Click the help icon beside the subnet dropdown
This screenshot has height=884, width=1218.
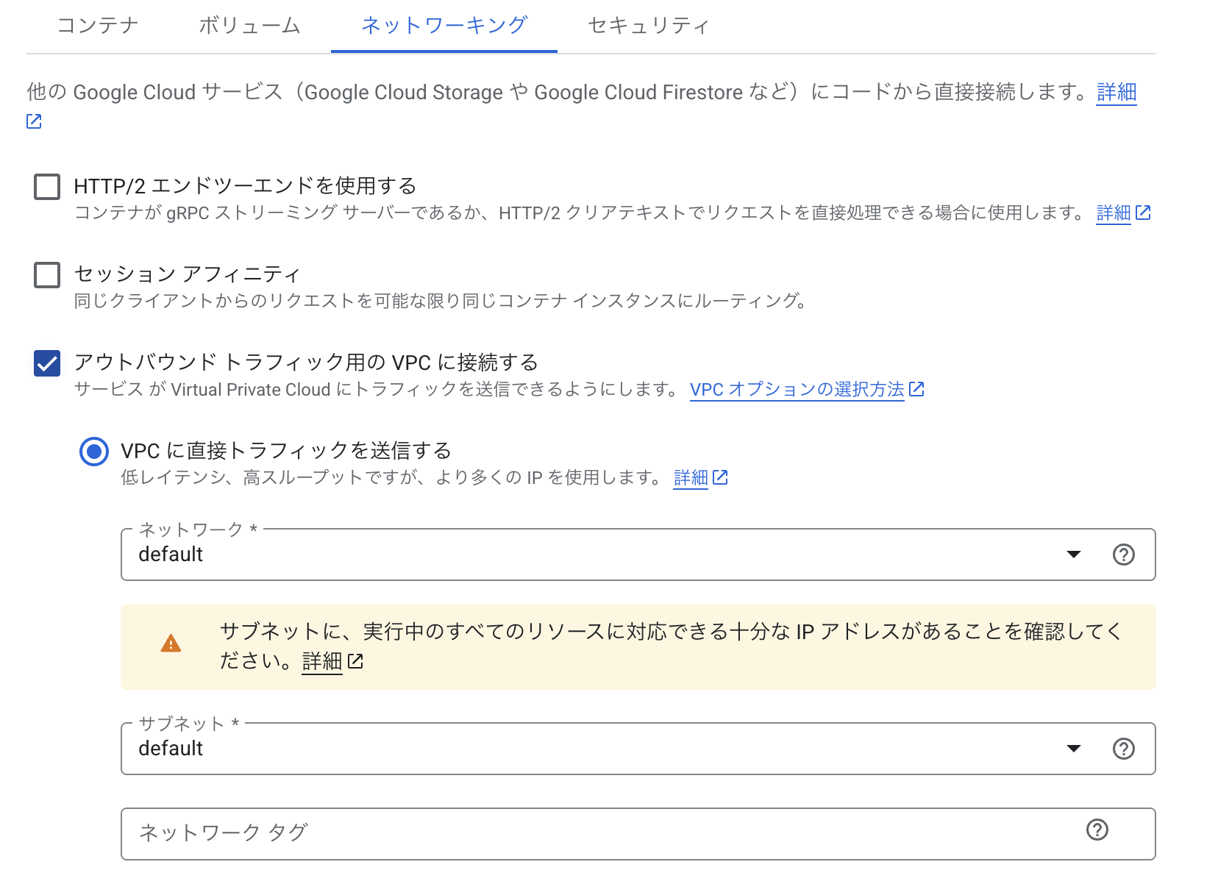pos(1123,749)
